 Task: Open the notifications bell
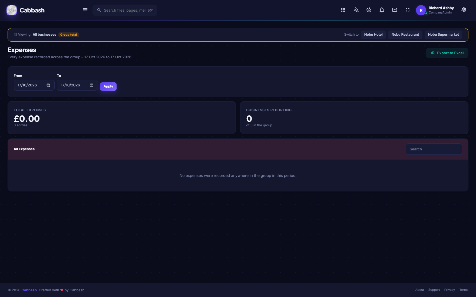[x=382, y=10]
